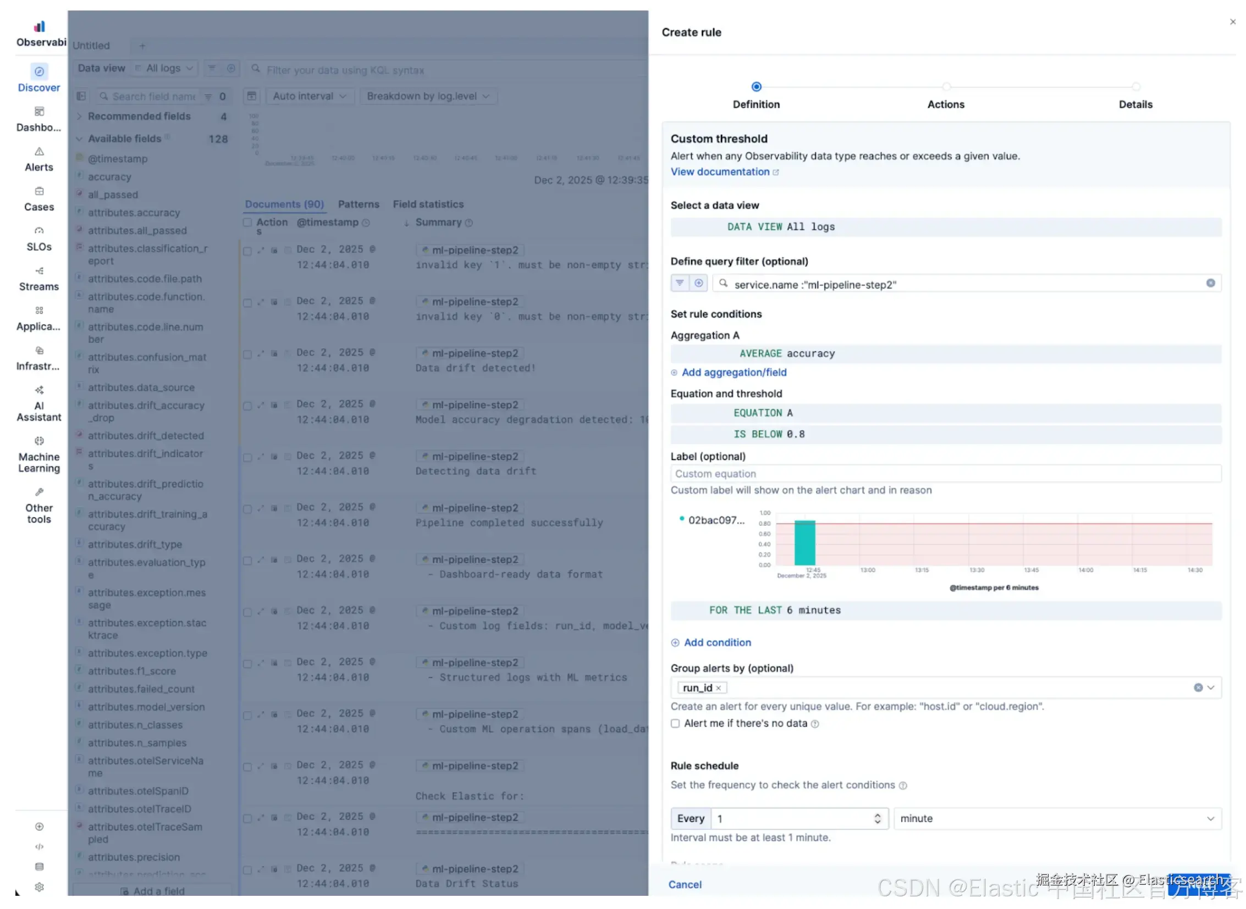
Task: Go to SLOs in the sidebar
Action: click(39, 232)
